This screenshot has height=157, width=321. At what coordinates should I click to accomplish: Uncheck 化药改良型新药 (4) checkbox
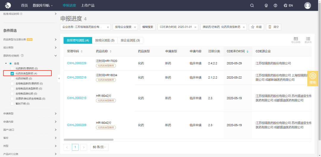(12, 73)
